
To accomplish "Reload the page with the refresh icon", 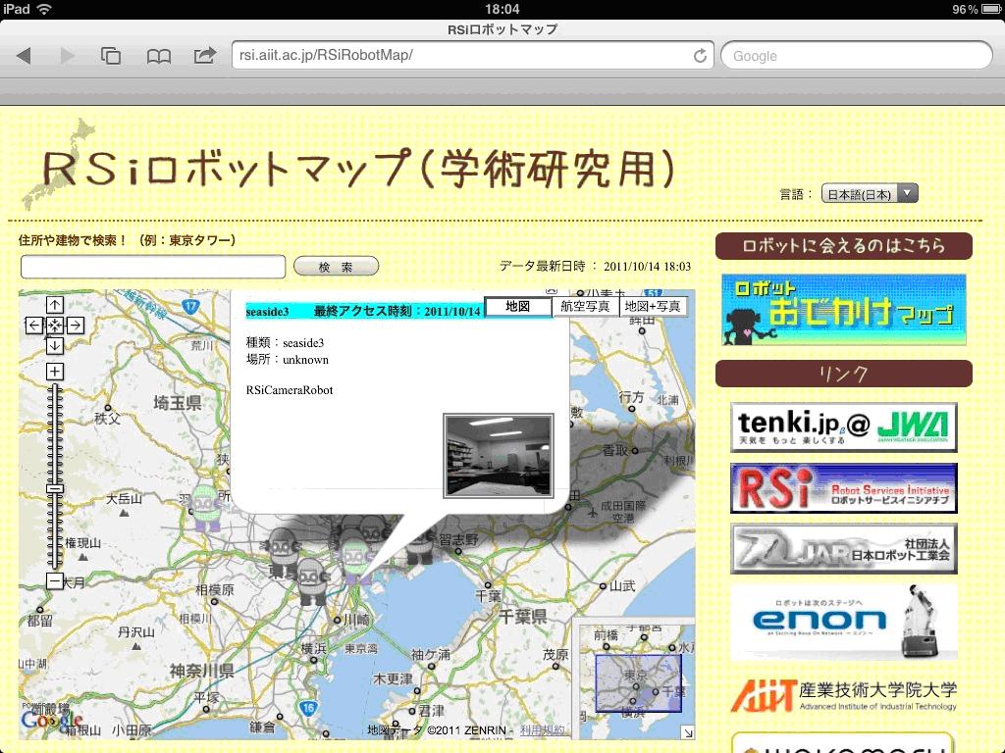I will (700, 56).
